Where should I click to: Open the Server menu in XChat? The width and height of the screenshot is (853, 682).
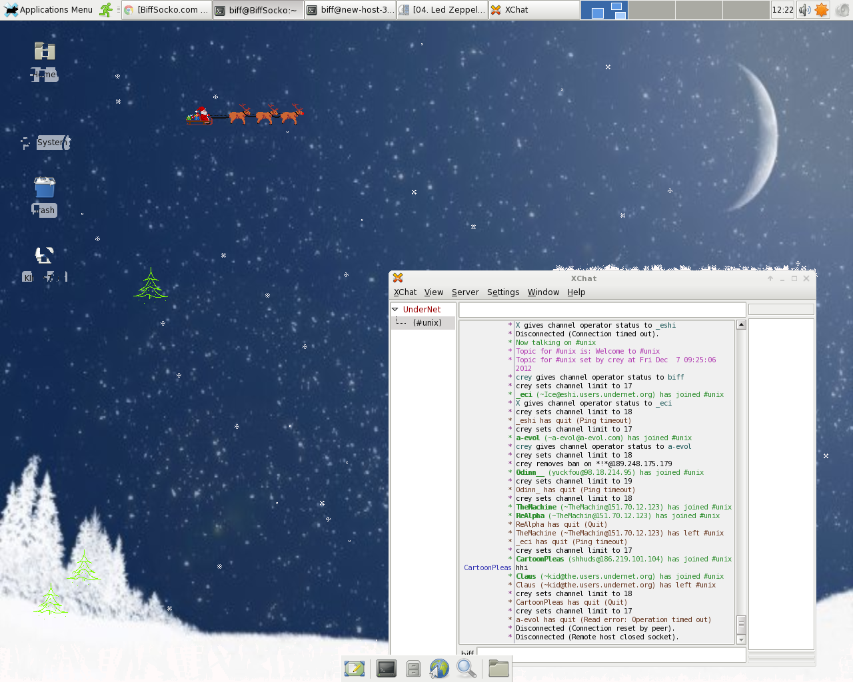point(465,292)
